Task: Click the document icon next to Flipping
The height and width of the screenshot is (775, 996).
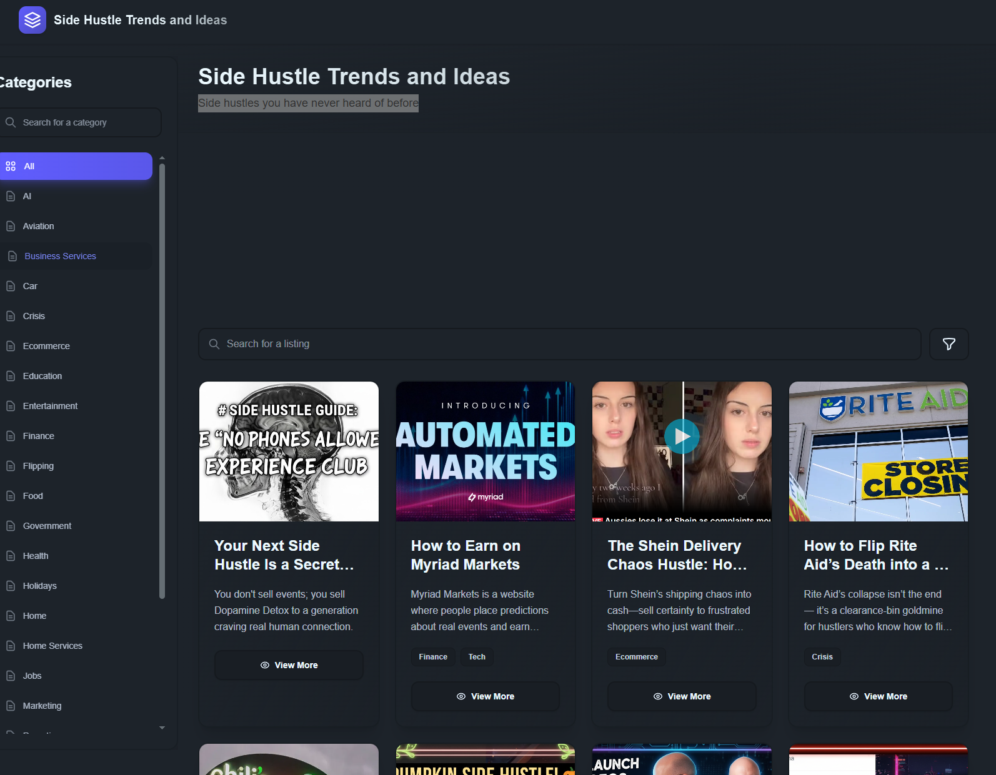Action: 11,466
